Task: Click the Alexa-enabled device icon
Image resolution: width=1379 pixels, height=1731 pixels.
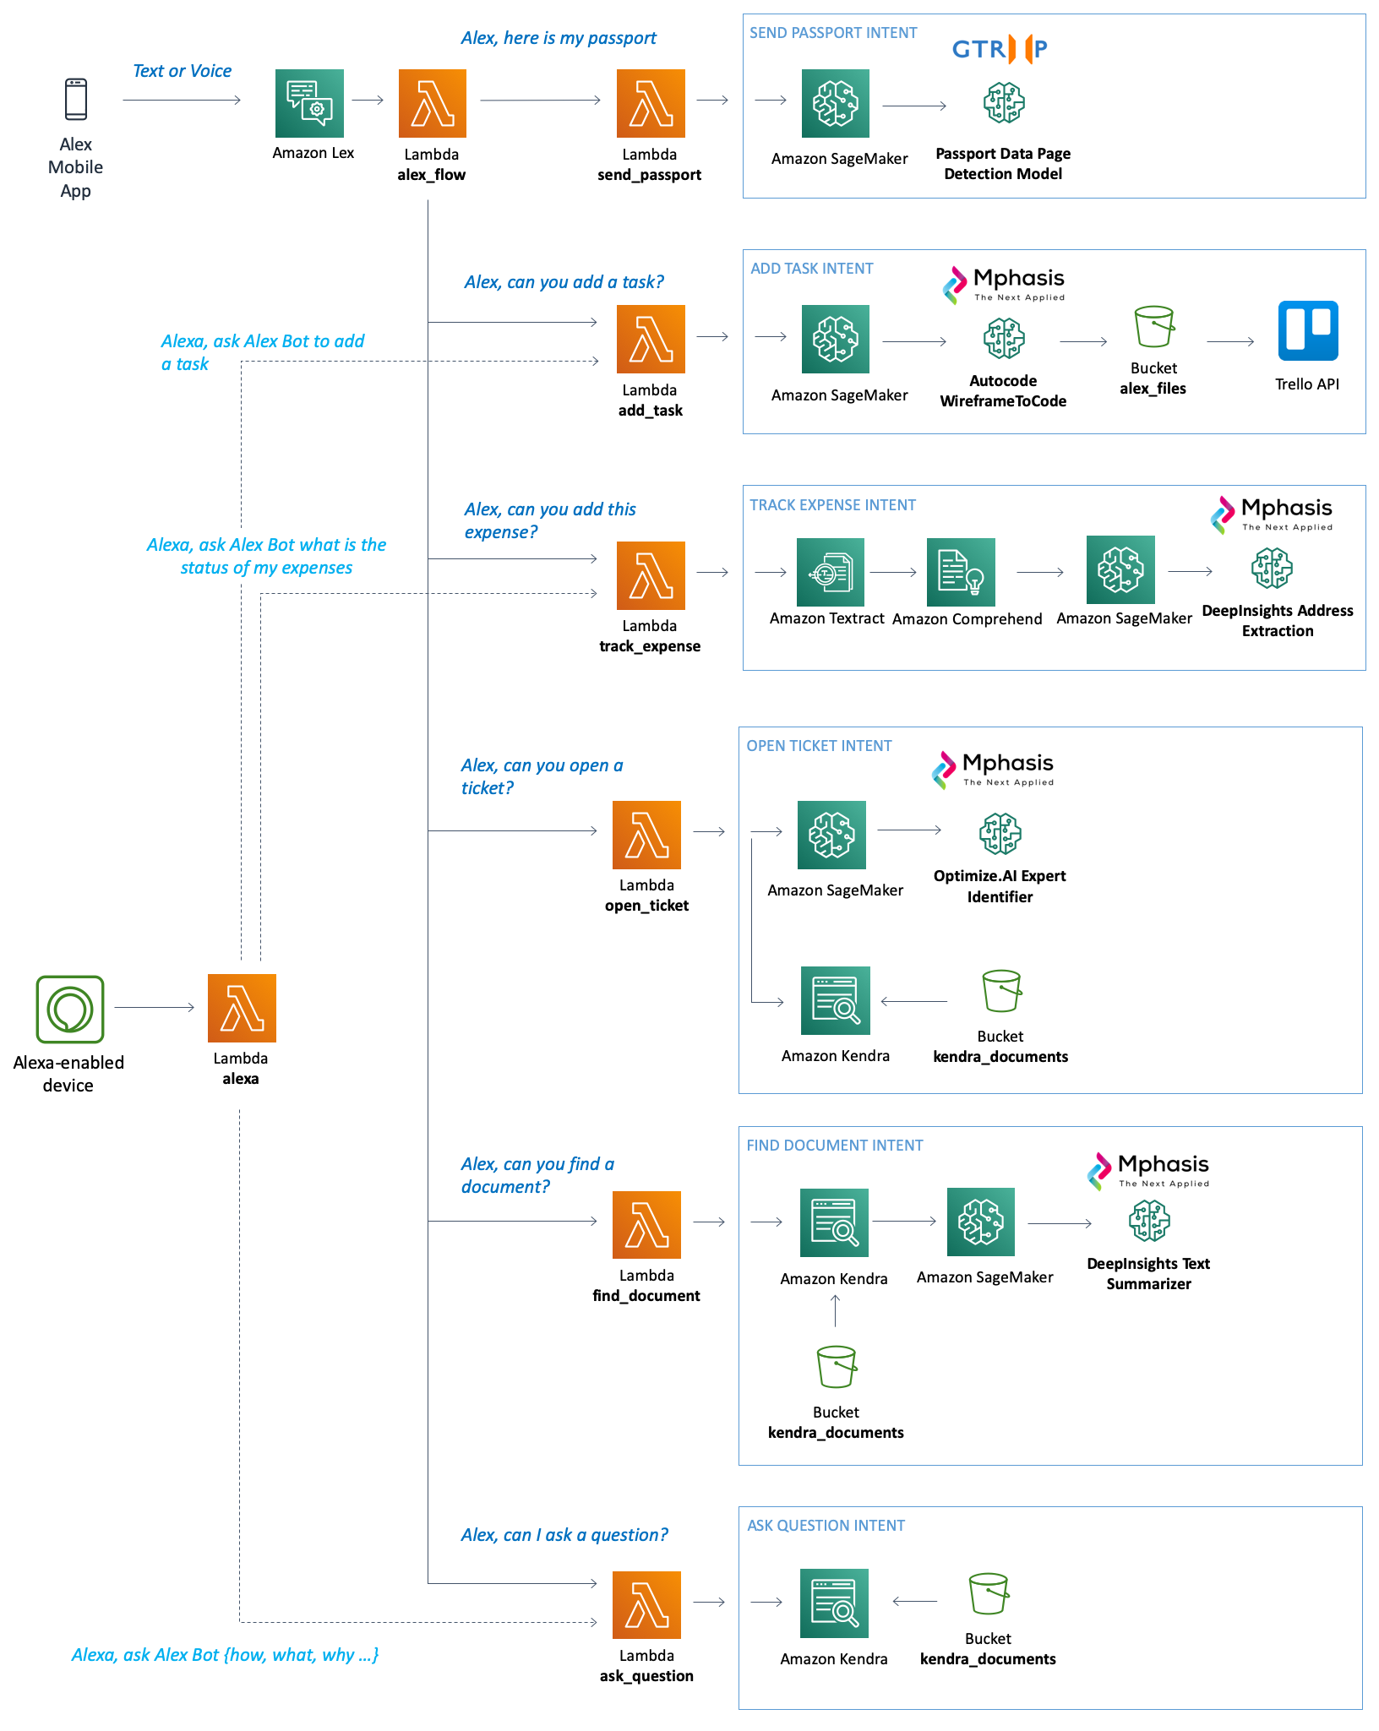Action: 70,1010
